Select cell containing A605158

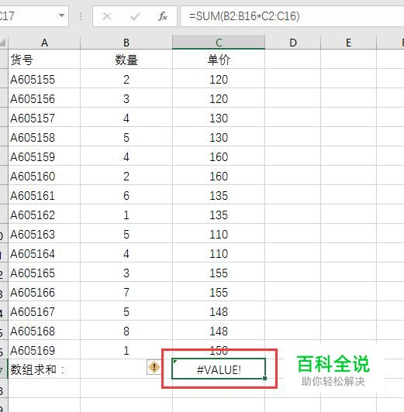(44, 137)
